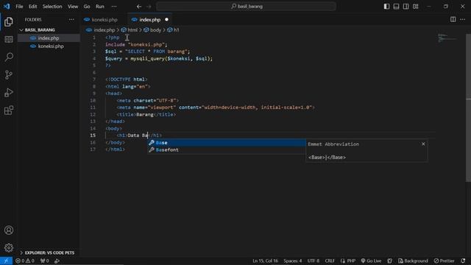Open the Extensions view icon
Screen dimensions: 471x265
point(9,110)
